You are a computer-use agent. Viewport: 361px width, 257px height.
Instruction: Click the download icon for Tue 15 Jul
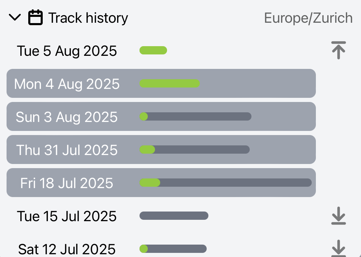tap(338, 216)
